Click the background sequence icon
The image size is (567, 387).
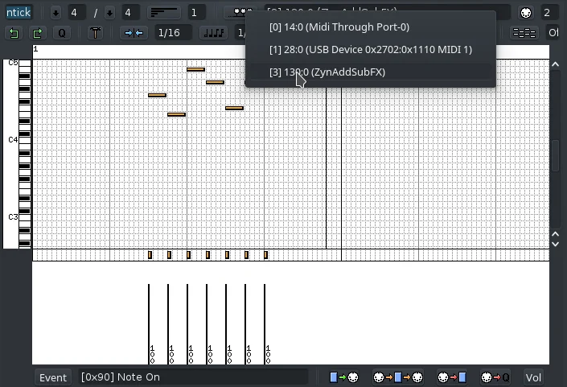click(x=524, y=33)
